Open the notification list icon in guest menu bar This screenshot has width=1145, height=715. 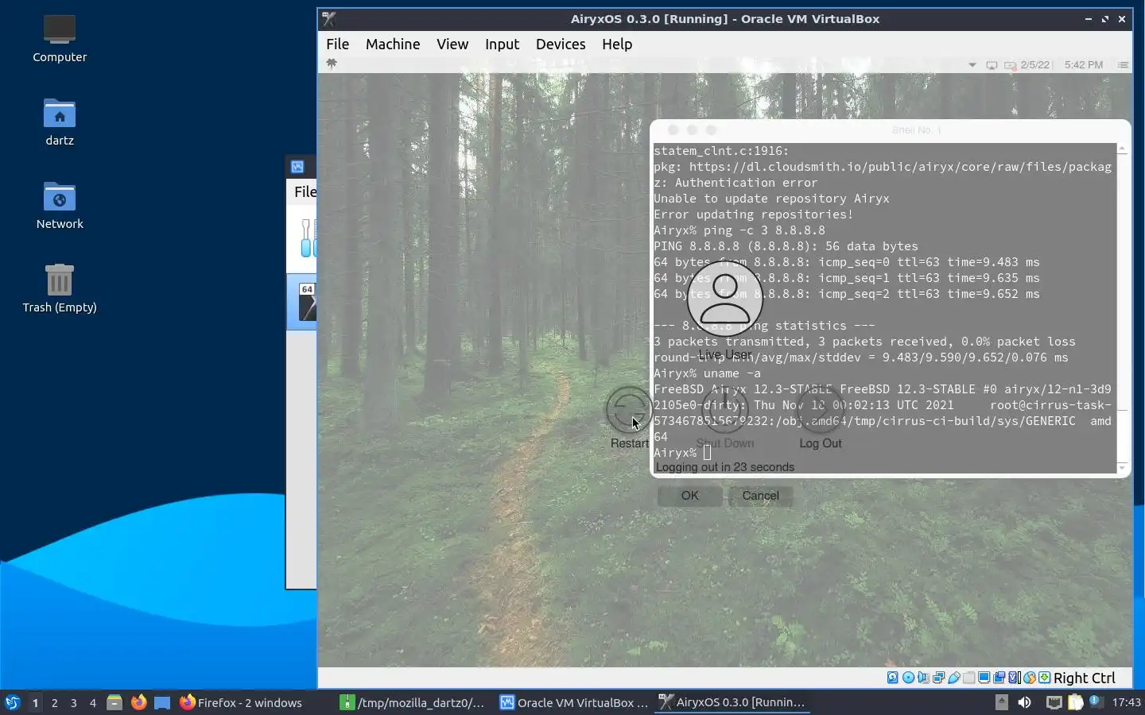(x=1123, y=65)
